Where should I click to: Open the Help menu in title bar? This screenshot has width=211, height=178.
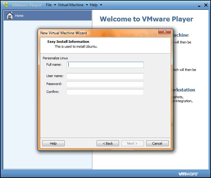click(94, 5)
